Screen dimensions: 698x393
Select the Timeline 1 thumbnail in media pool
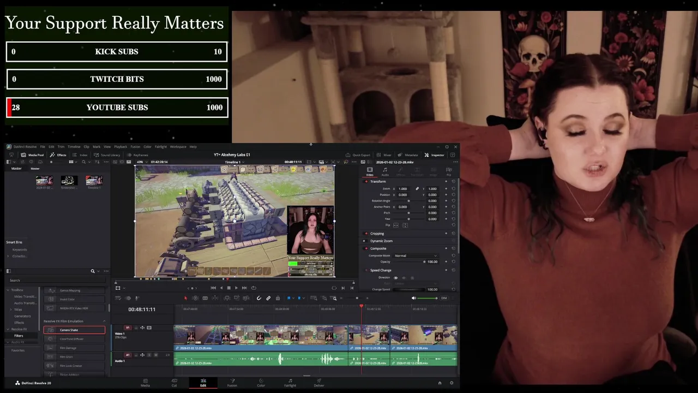94,180
